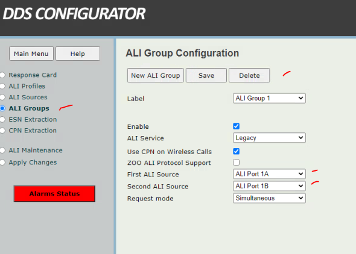Click the New ALI Group button
The height and width of the screenshot is (254, 356).
tap(156, 75)
